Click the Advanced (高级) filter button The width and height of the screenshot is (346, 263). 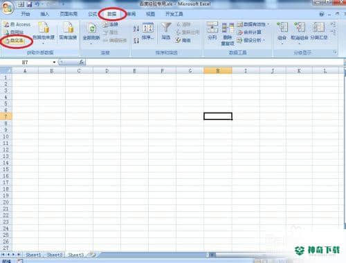click(183, 40)
